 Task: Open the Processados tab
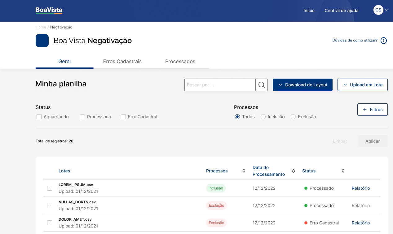point(180,61)
